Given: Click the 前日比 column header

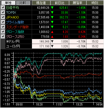Looking at the screenshot, I should (x=60, y=3).
